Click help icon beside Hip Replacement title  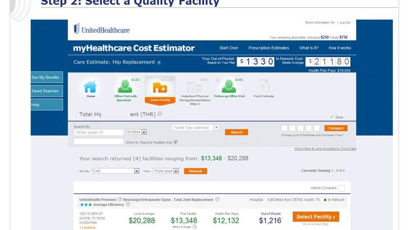pyautogui.click(x=159, y=63)
